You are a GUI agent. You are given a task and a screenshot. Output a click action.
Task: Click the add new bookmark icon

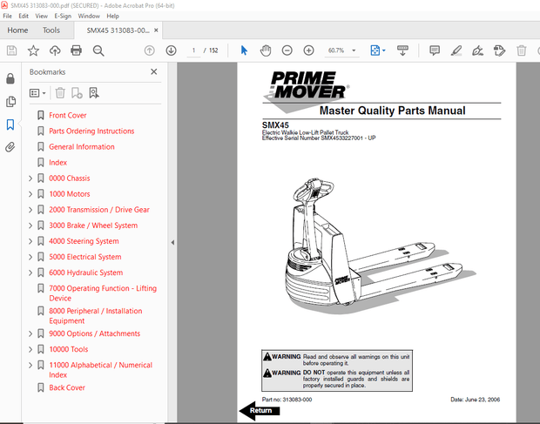pyautogui.click(x=77, y=93)
